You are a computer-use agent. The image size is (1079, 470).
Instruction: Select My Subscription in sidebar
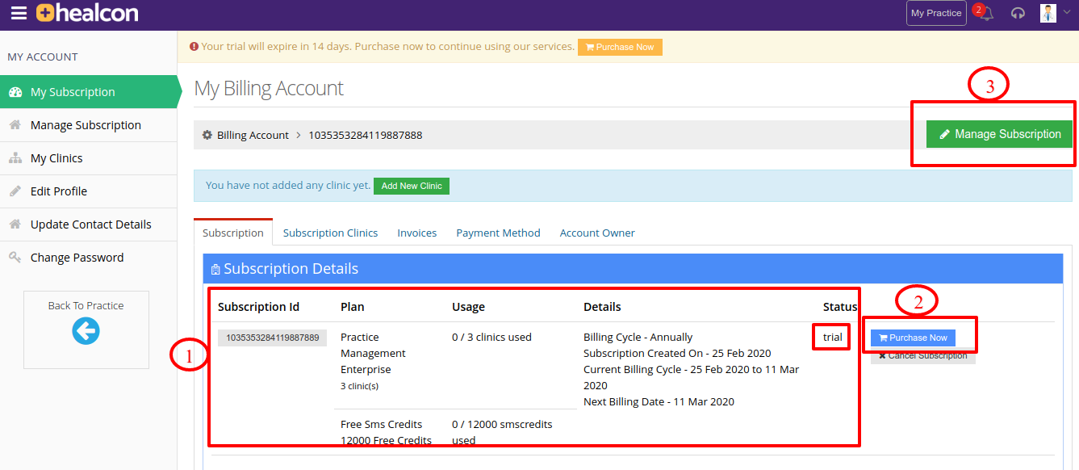coord(89,92)
